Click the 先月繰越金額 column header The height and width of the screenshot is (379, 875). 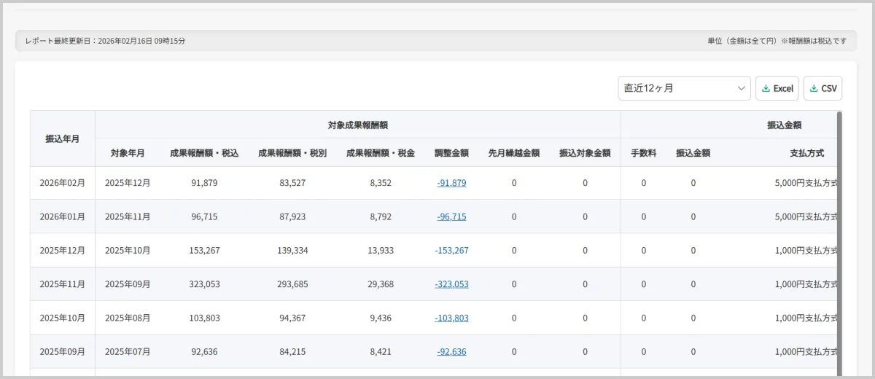(514, 153)
